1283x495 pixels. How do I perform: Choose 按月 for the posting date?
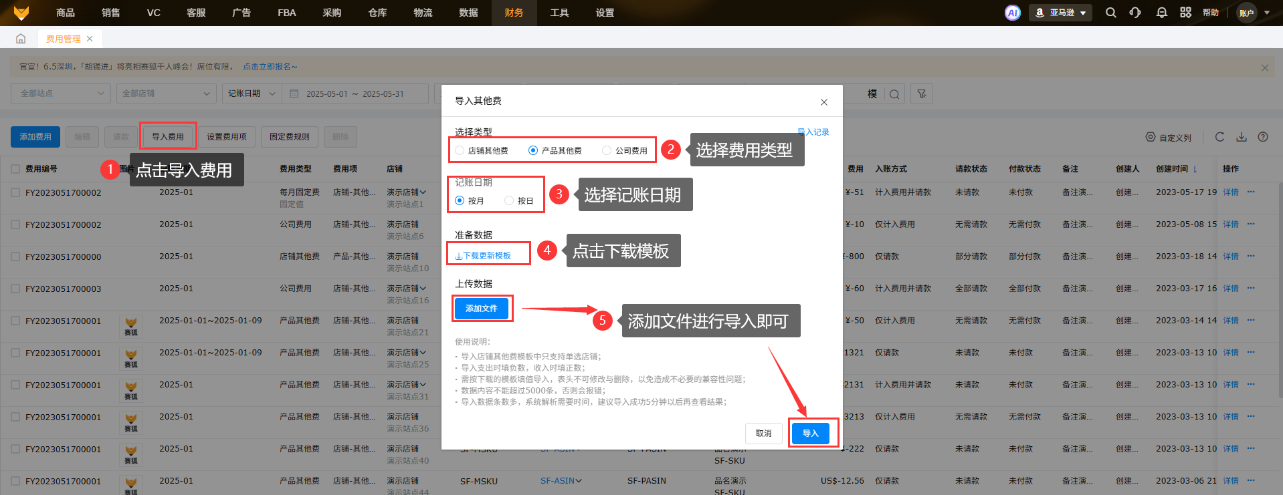pyautogui.click(x=460, y=200)
